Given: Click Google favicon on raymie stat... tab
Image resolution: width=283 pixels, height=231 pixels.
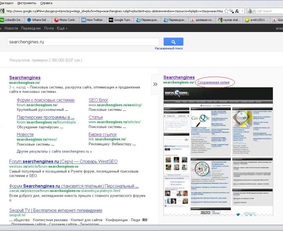Looking at the screenshot, I should (220, 20).
